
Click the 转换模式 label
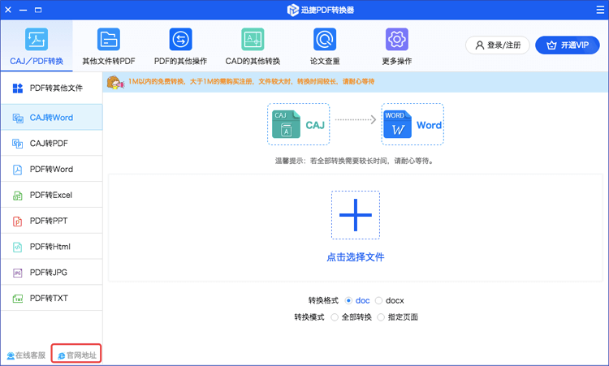coord(309,317)
